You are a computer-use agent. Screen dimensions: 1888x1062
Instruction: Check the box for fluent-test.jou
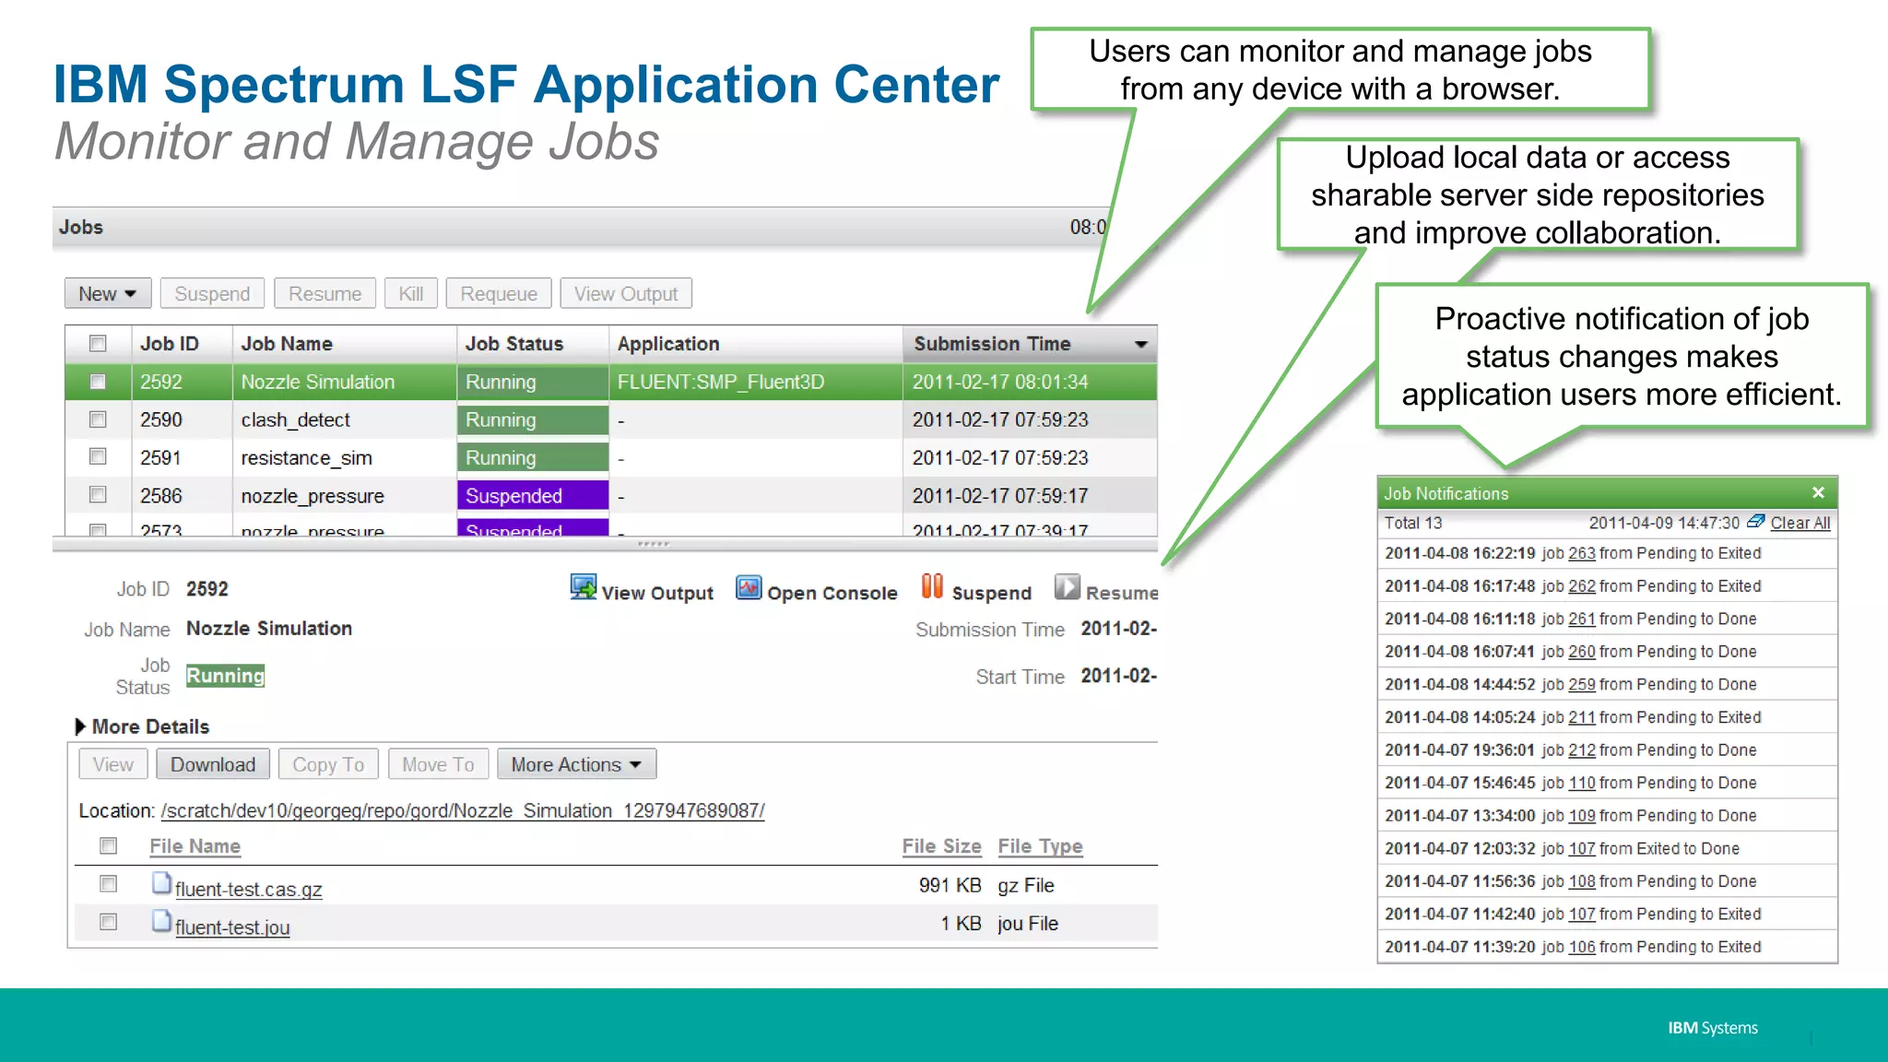tap(109, 922)
